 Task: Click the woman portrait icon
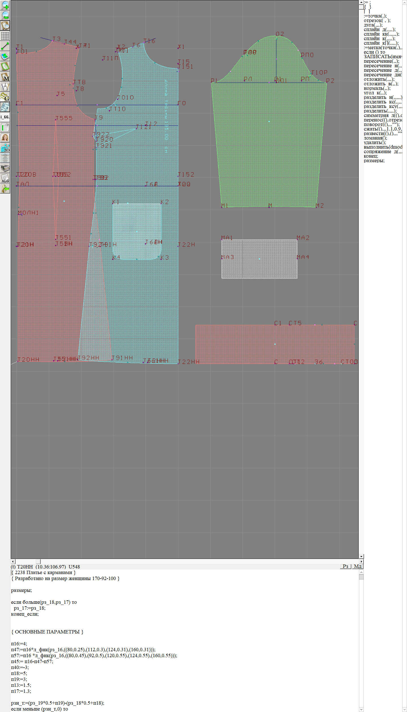pos(5,138)
